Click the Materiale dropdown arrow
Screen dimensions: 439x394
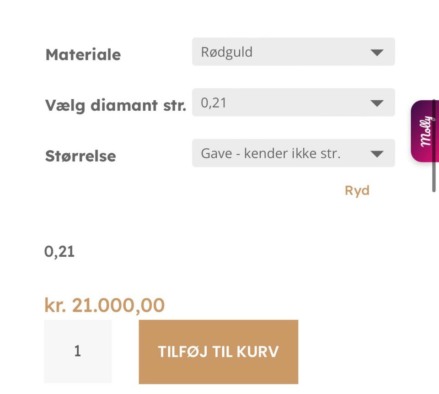pyautogui.click(x=377, y=52)
